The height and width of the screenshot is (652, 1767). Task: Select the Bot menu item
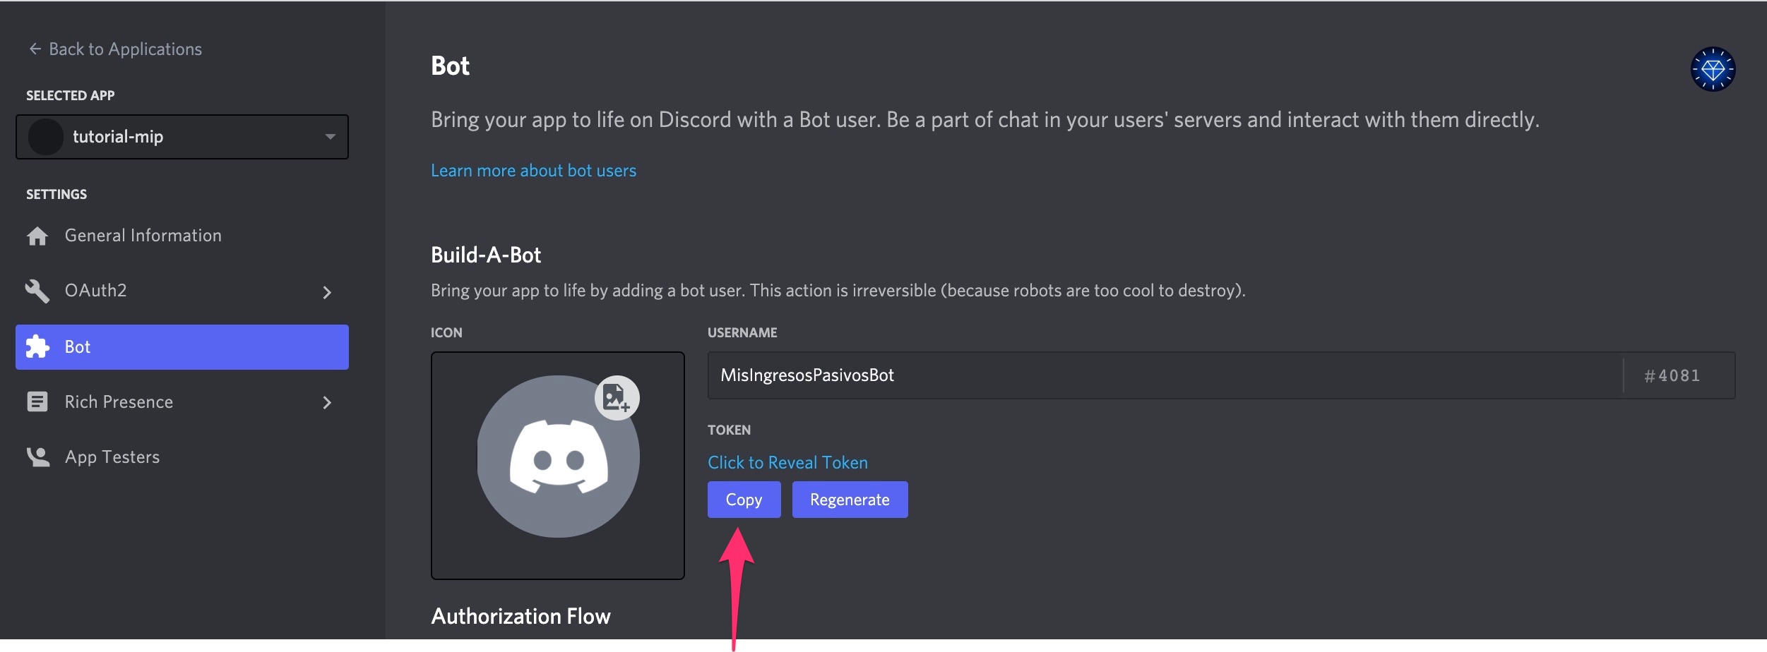182,347
